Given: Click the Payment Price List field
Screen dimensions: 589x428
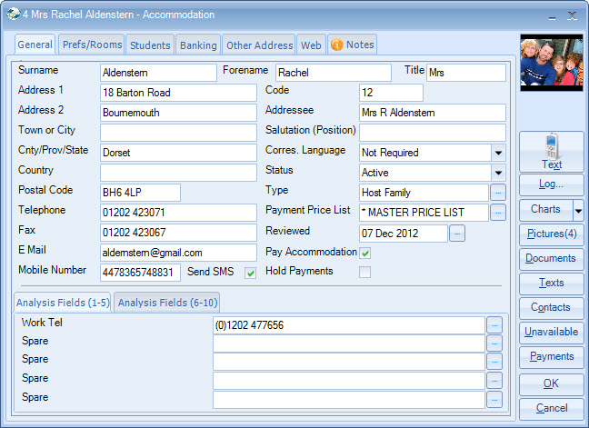Looking at the screenshot, I should 424,213.
